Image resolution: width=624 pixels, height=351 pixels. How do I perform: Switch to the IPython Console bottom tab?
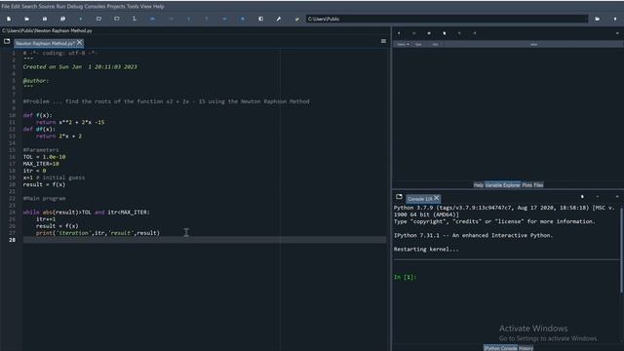click(x=500, y=348)
